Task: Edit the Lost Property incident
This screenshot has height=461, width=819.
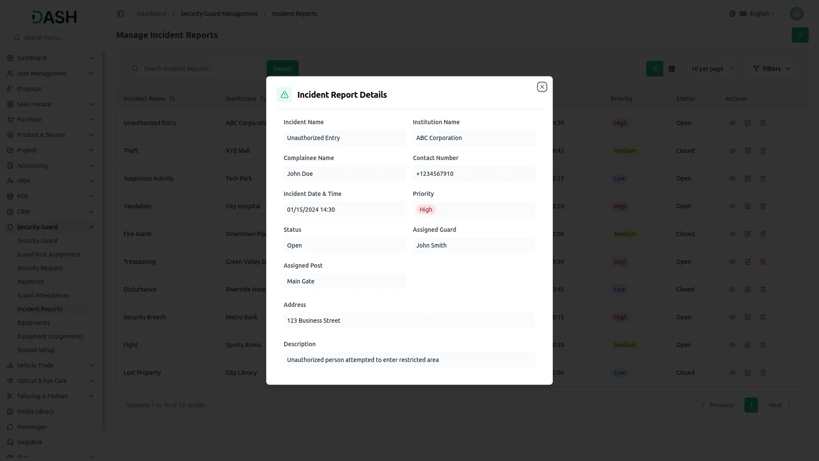Action: (x=747, y=373)
